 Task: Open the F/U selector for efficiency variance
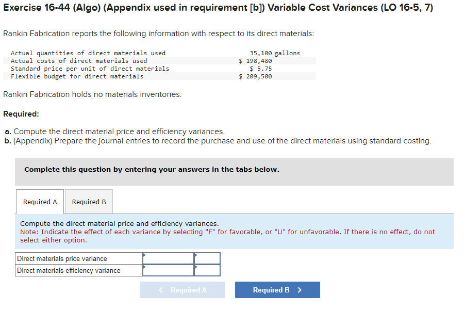tap(207, 270)
